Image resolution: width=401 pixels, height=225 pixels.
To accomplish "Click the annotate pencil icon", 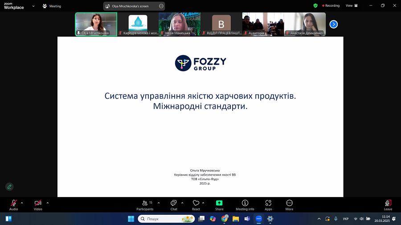I will pos(9,187).
